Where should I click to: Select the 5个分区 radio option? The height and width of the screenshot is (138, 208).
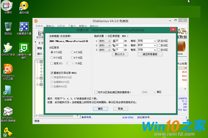(x=52, y=57)
